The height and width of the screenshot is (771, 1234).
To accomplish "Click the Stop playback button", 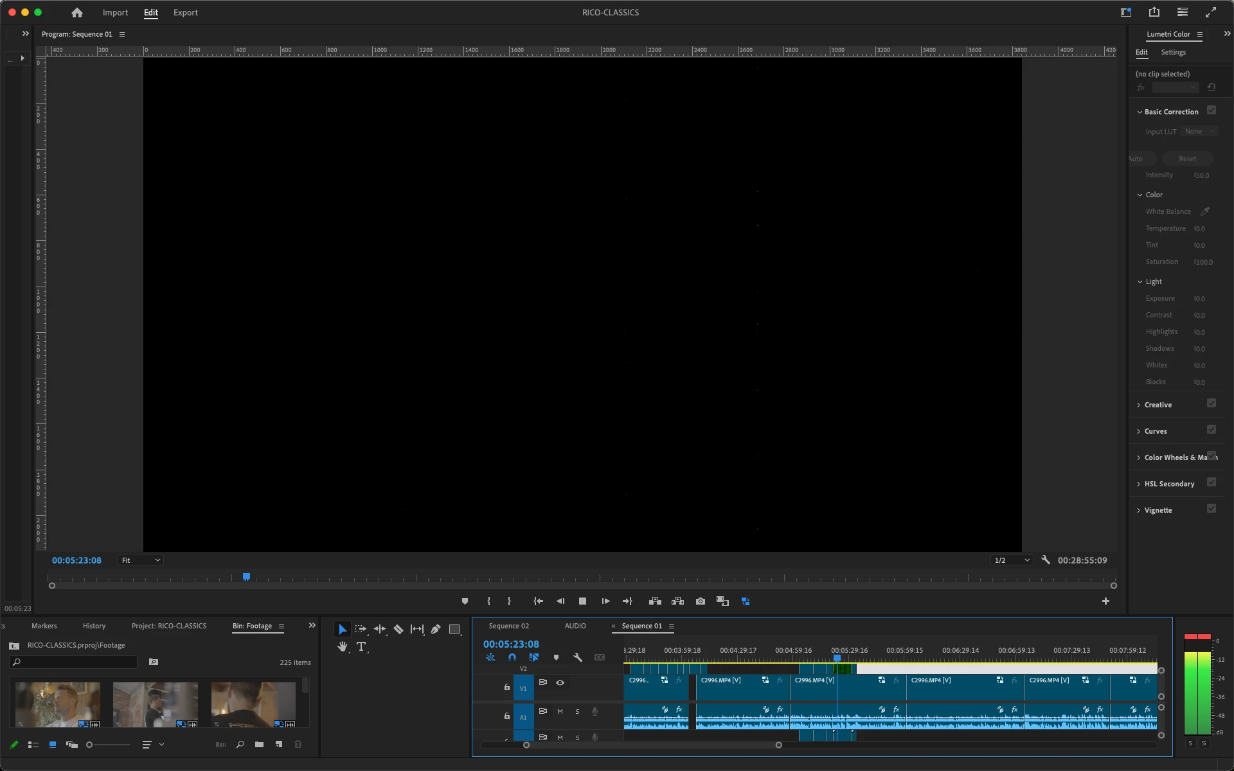I will (x=582, y=601).
